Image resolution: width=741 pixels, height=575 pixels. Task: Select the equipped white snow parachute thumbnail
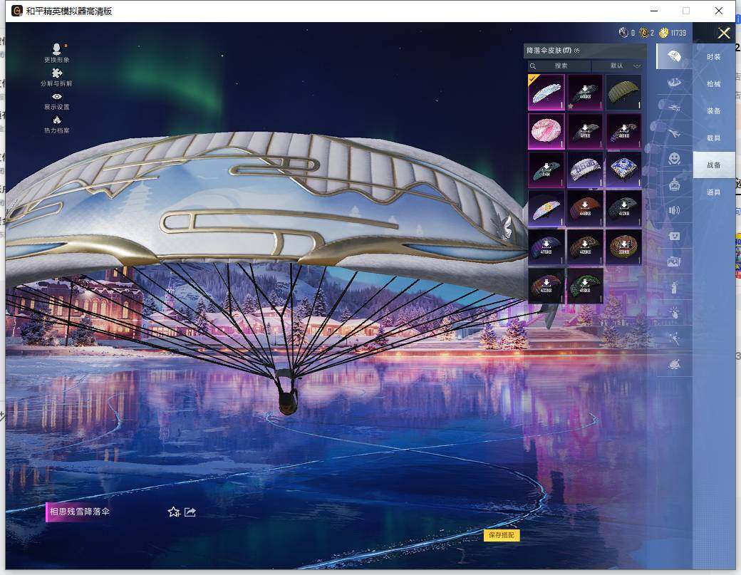(546, 92)
